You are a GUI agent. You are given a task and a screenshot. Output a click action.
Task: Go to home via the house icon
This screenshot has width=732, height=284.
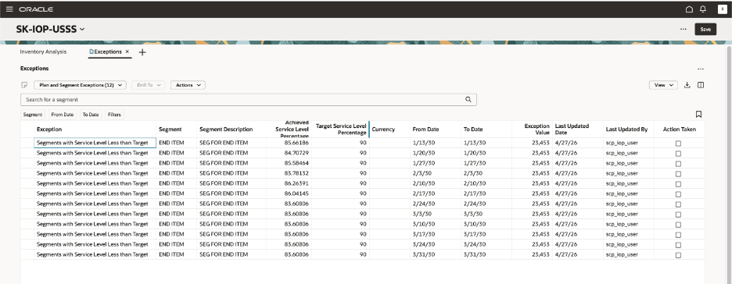click(x=689, y=9)
